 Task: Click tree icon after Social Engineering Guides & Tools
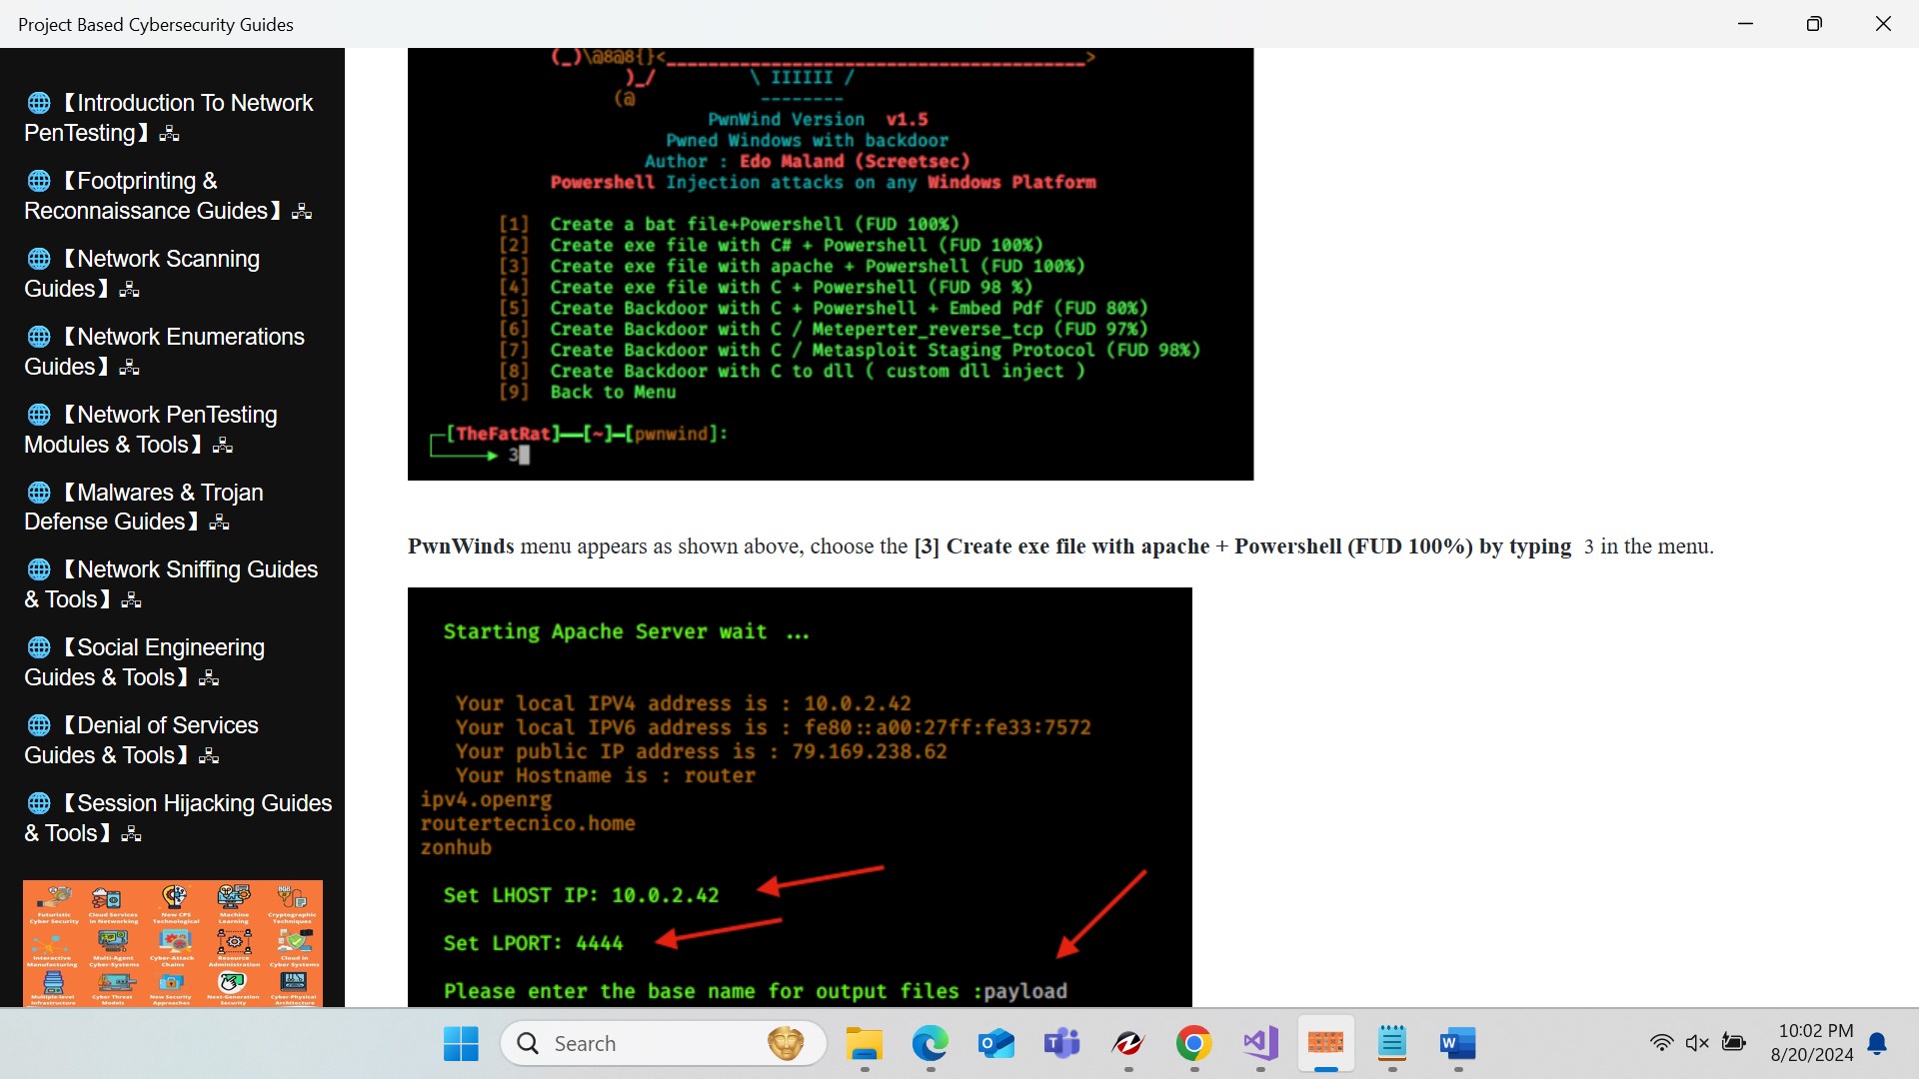pyautogui.click(x=209, y=678)
